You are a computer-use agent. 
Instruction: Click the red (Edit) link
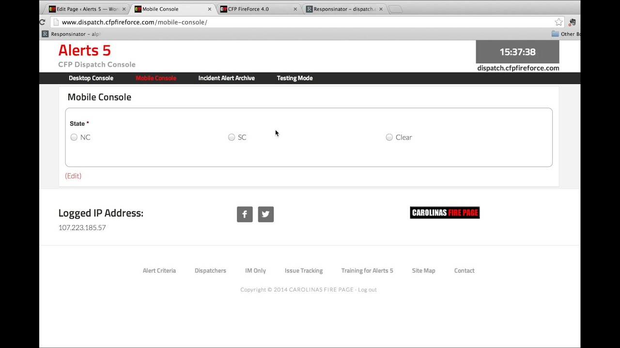[x=73, y=176]
